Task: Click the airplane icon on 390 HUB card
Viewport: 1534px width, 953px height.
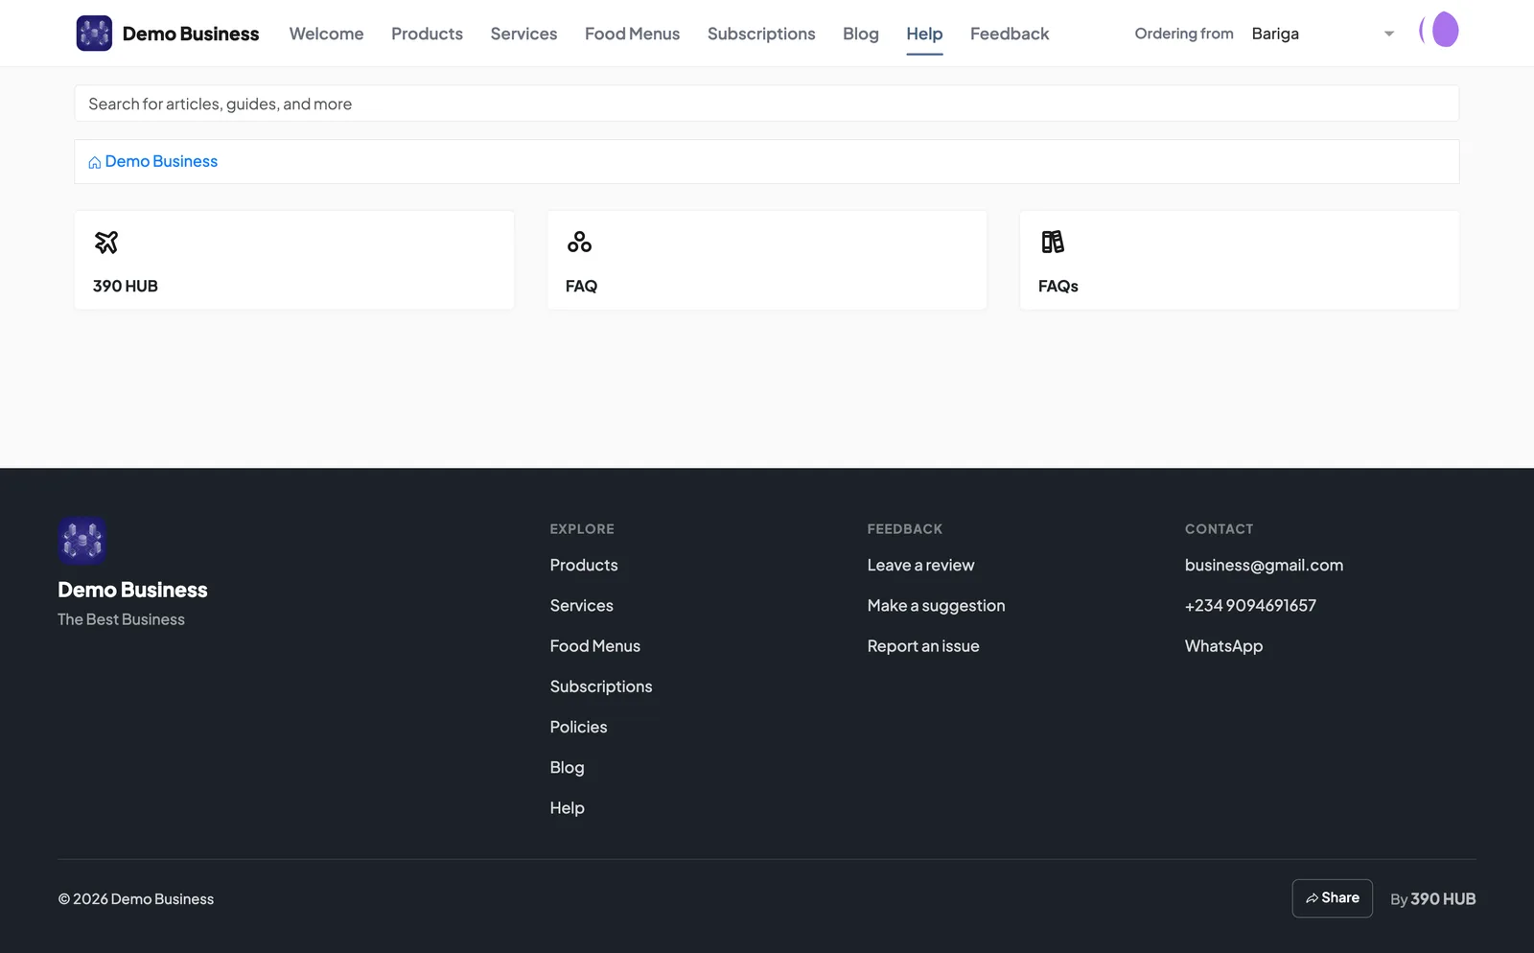Action: tap(106, 243)
